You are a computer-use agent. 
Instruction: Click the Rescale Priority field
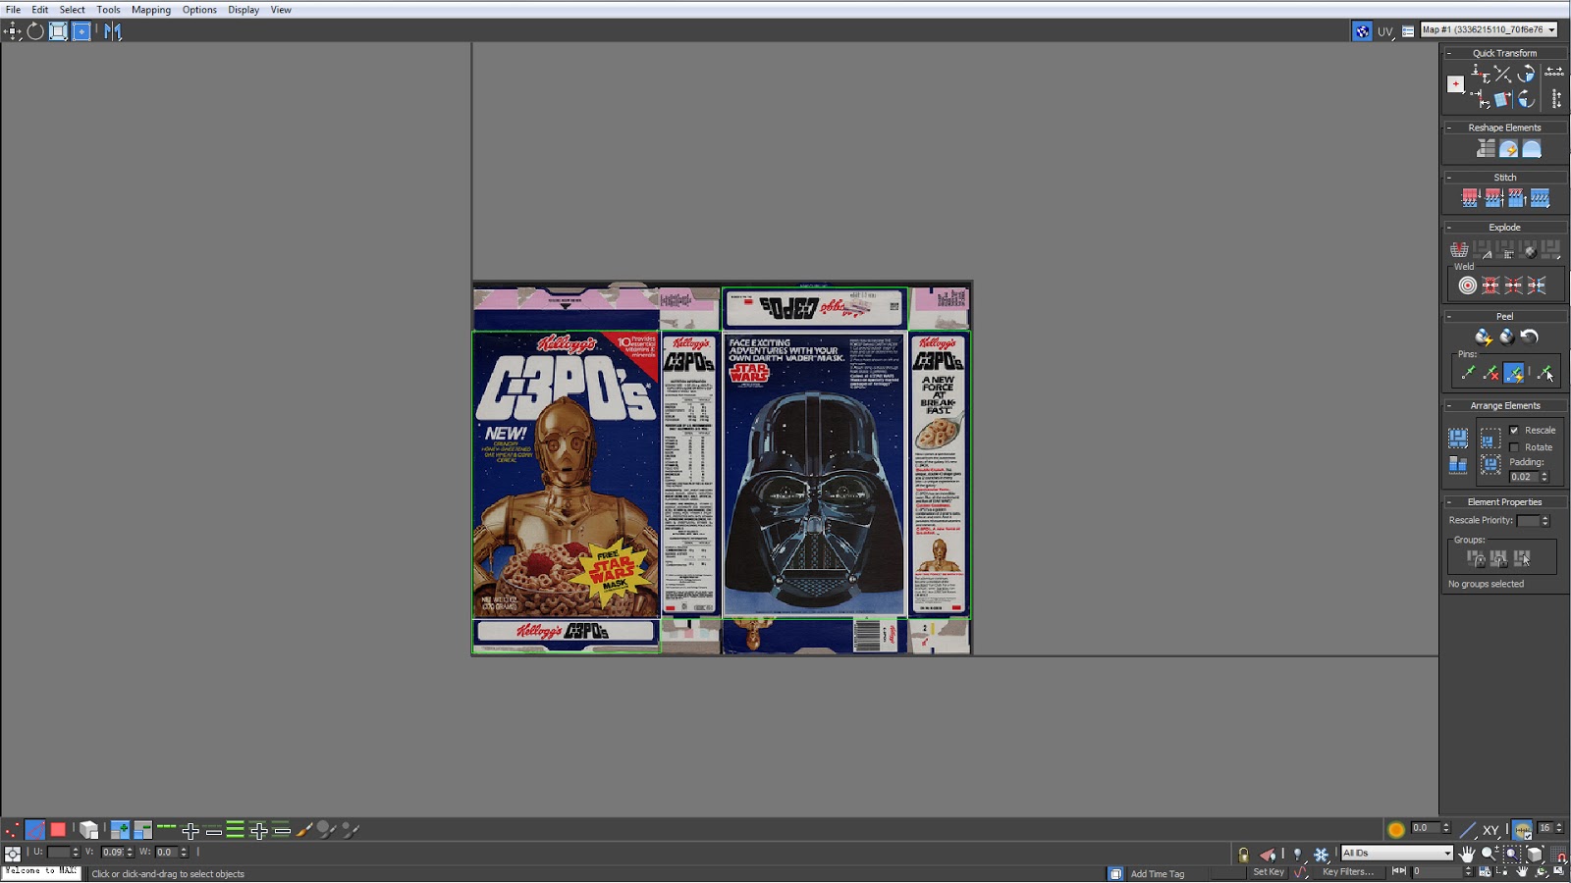pyautogui.click(x=1528, y=521)
